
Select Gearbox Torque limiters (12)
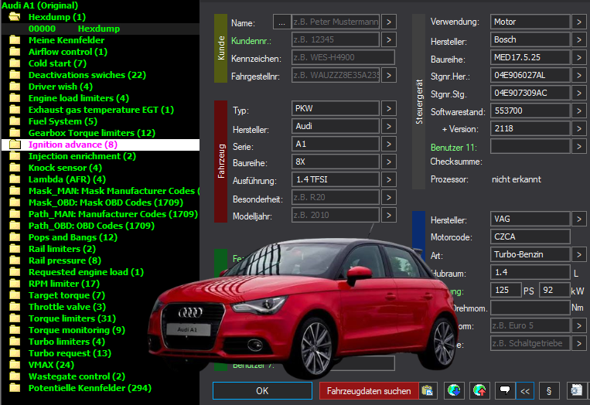pyautogui.click(x=92, y=133)
